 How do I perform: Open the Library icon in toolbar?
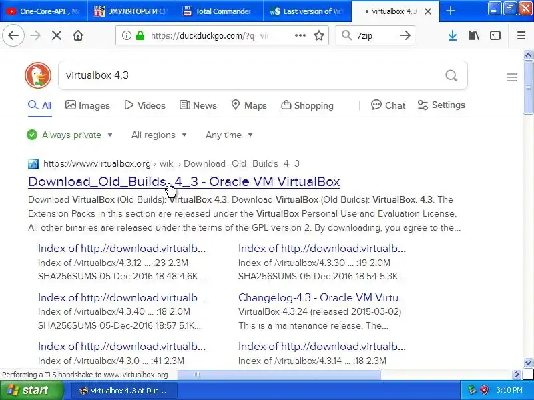point(474,35)
